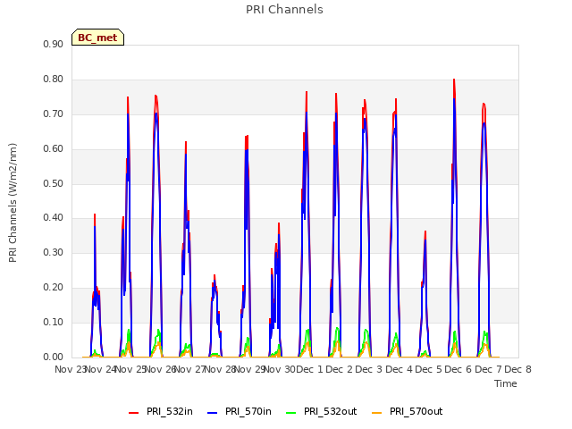Click the orange PRI_570out legend swatch
This screenshot has width=572, height=429.
coord(376,412)
